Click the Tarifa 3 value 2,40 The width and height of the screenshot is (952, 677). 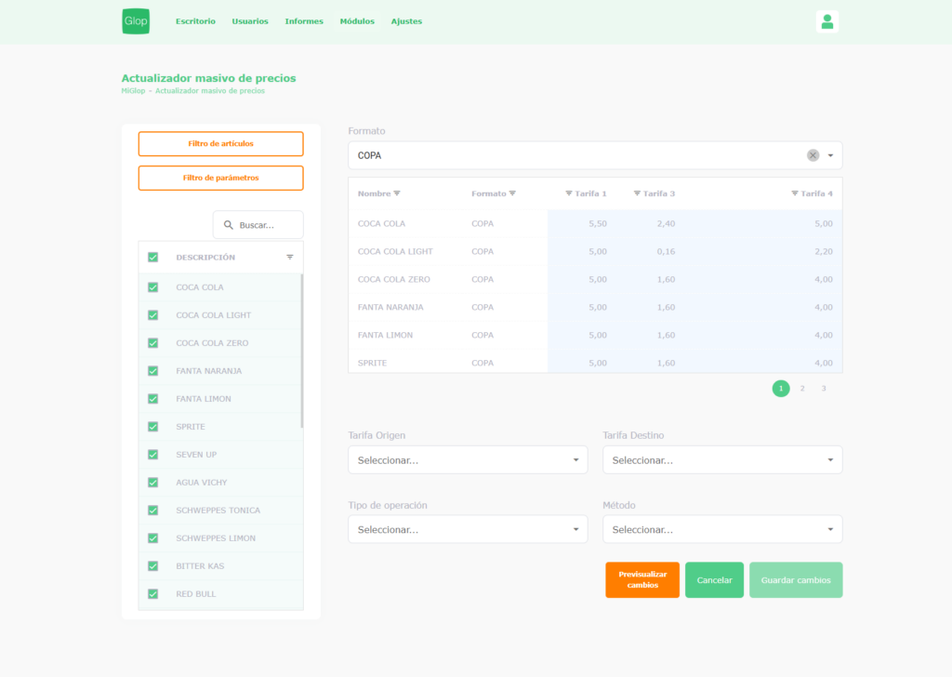click(666, 223)
